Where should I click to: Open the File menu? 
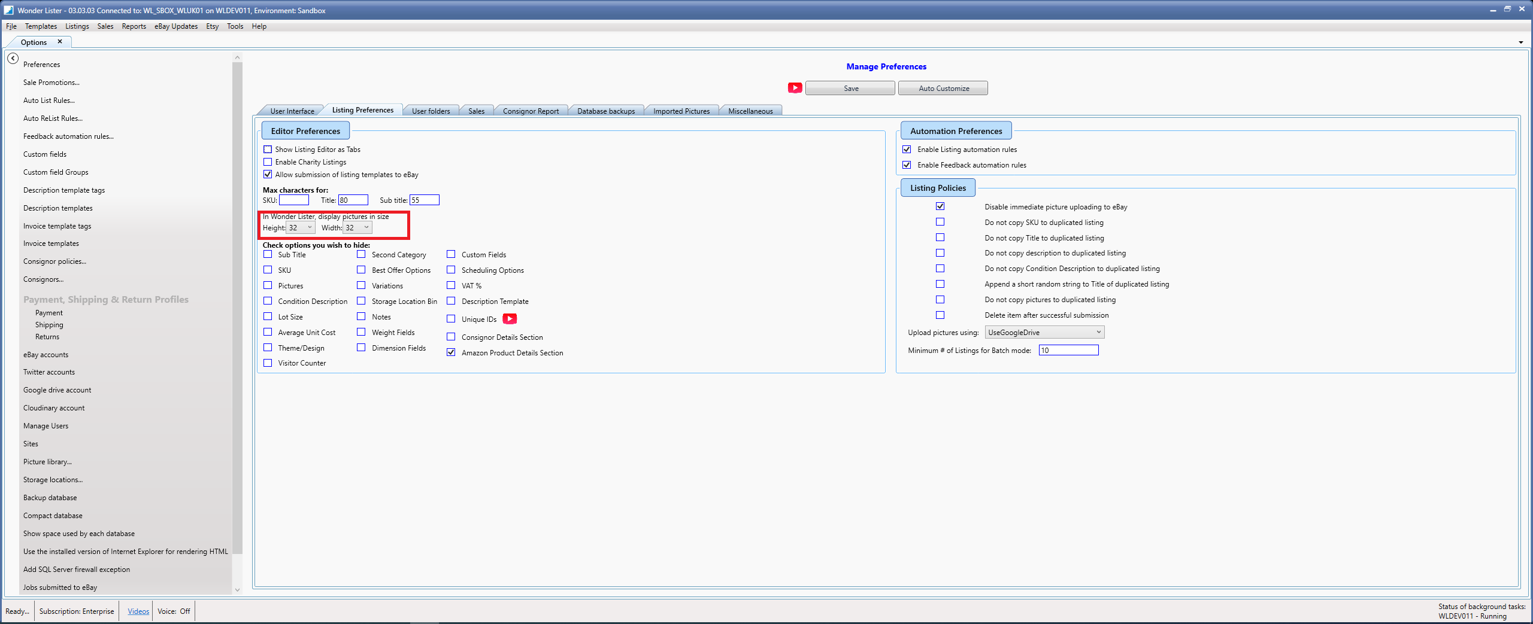pos(11,26)
